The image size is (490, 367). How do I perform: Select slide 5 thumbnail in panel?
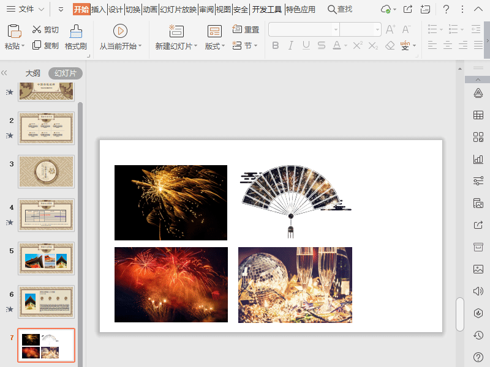point(46,258)
